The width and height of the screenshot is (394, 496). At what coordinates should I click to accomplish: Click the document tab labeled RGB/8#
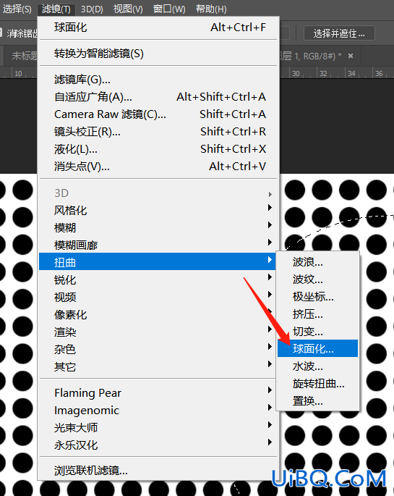(x=319, y=56)
